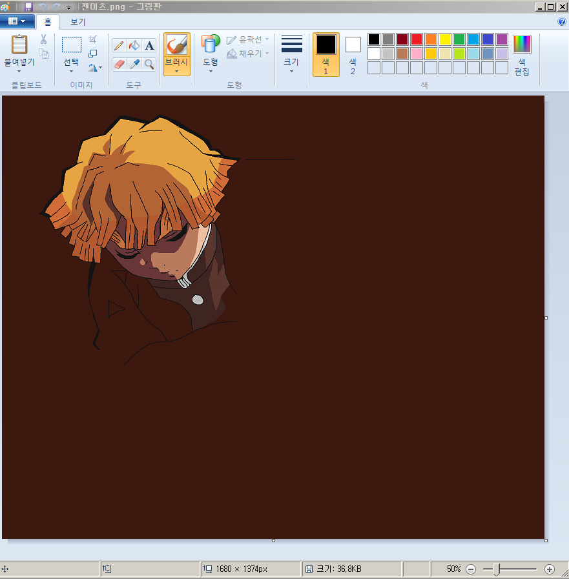
Task: Activate the 색 1 foreground color box
Action: [326, 54]
